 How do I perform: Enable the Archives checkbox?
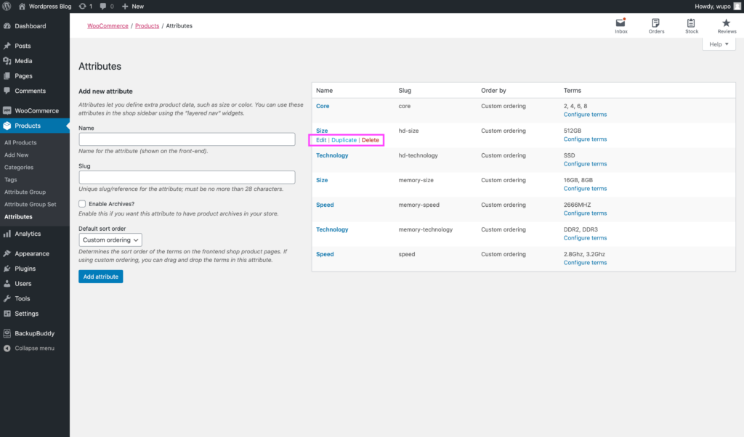[83, 205]
